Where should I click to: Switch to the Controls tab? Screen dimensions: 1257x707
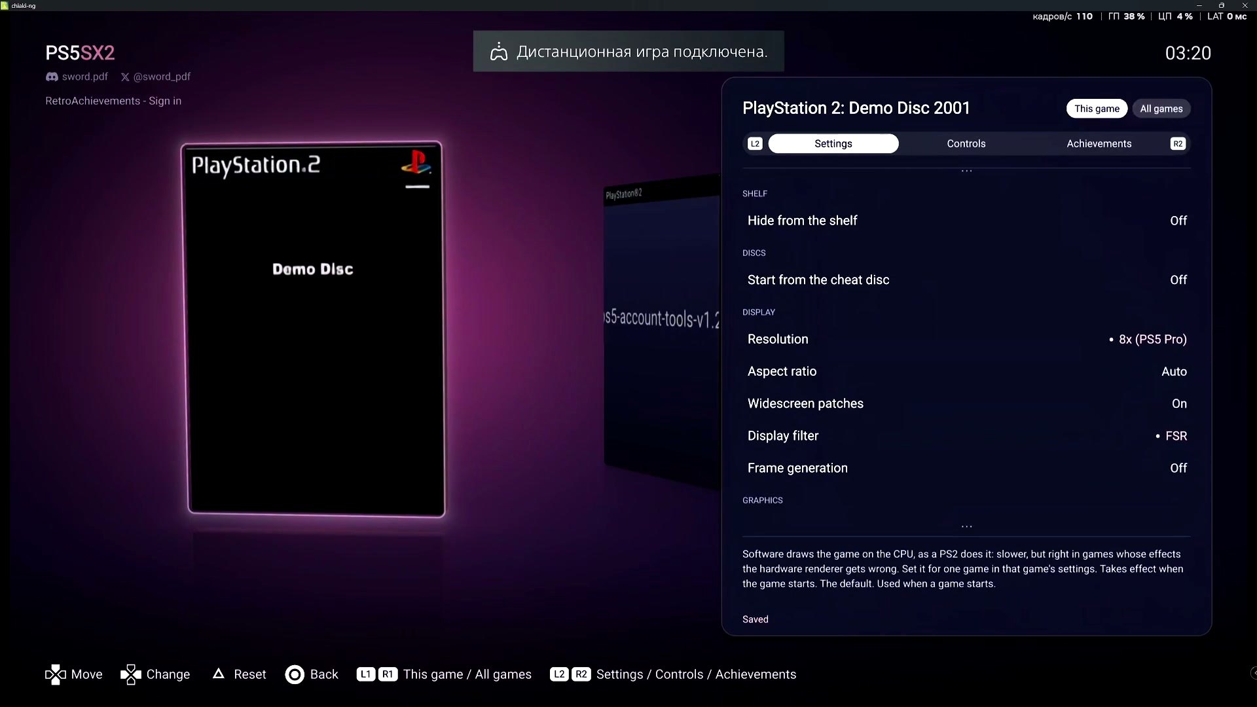click(966, 143)
